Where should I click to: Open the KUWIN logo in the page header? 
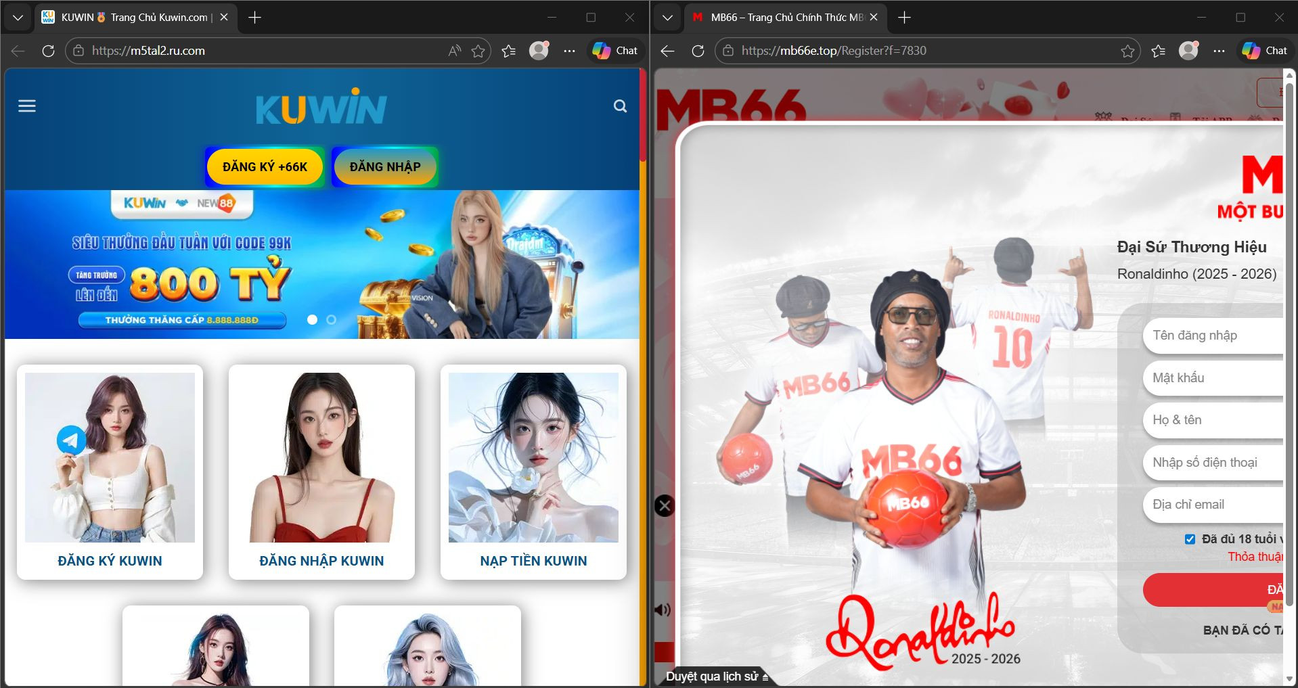(x=321, y=106)
